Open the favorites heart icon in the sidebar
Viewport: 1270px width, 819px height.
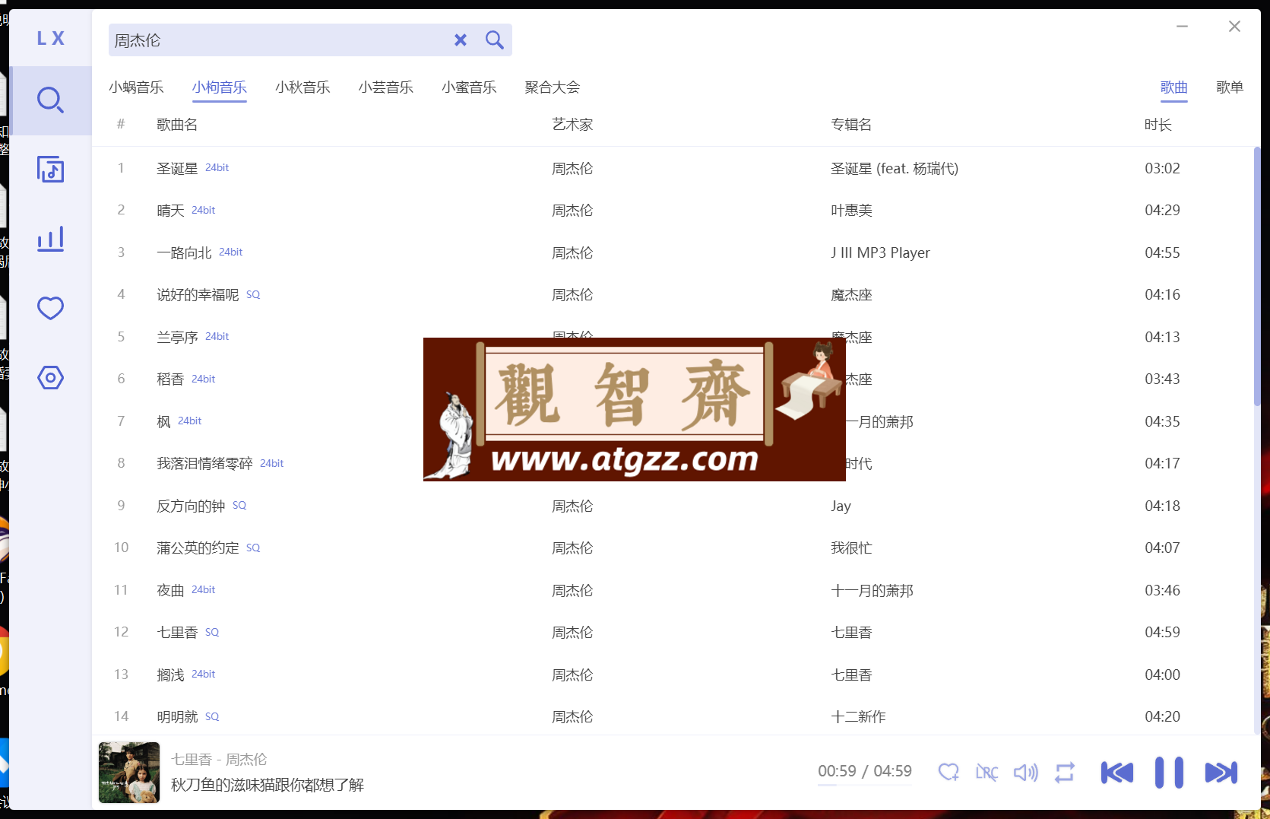tap(50, 308)
